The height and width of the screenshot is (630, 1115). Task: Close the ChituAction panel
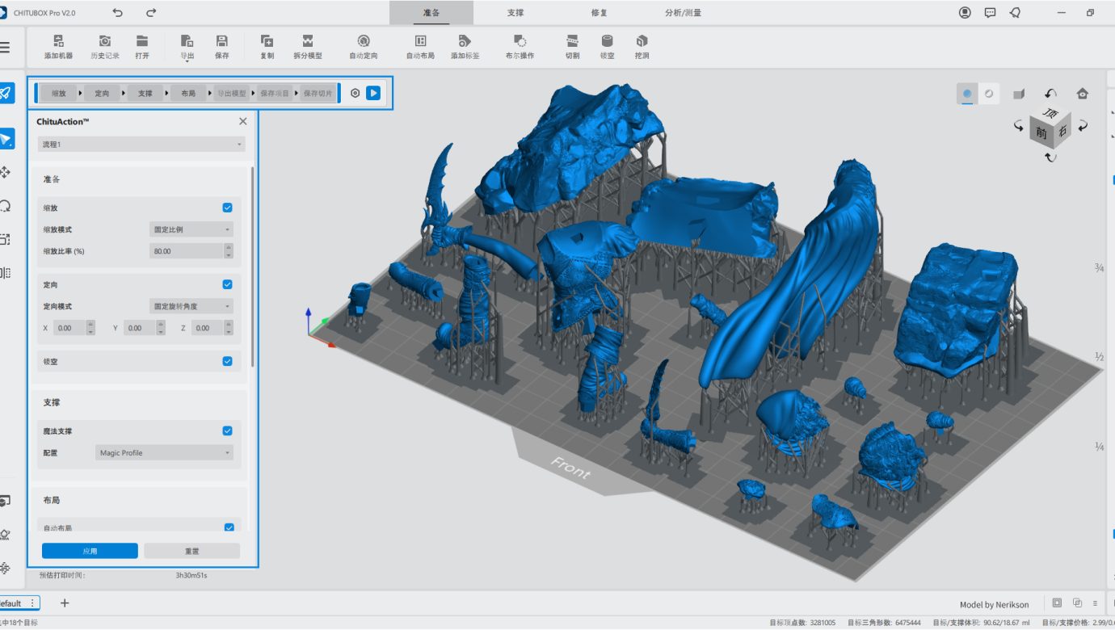pos(243,121)
